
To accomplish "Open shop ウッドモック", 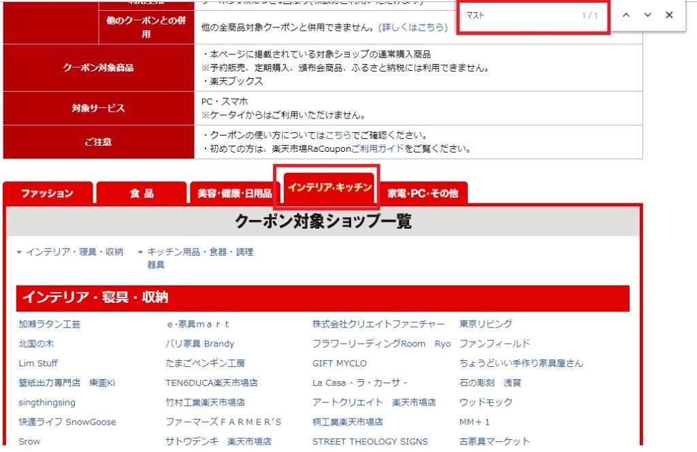I will [x=486, y=402].
